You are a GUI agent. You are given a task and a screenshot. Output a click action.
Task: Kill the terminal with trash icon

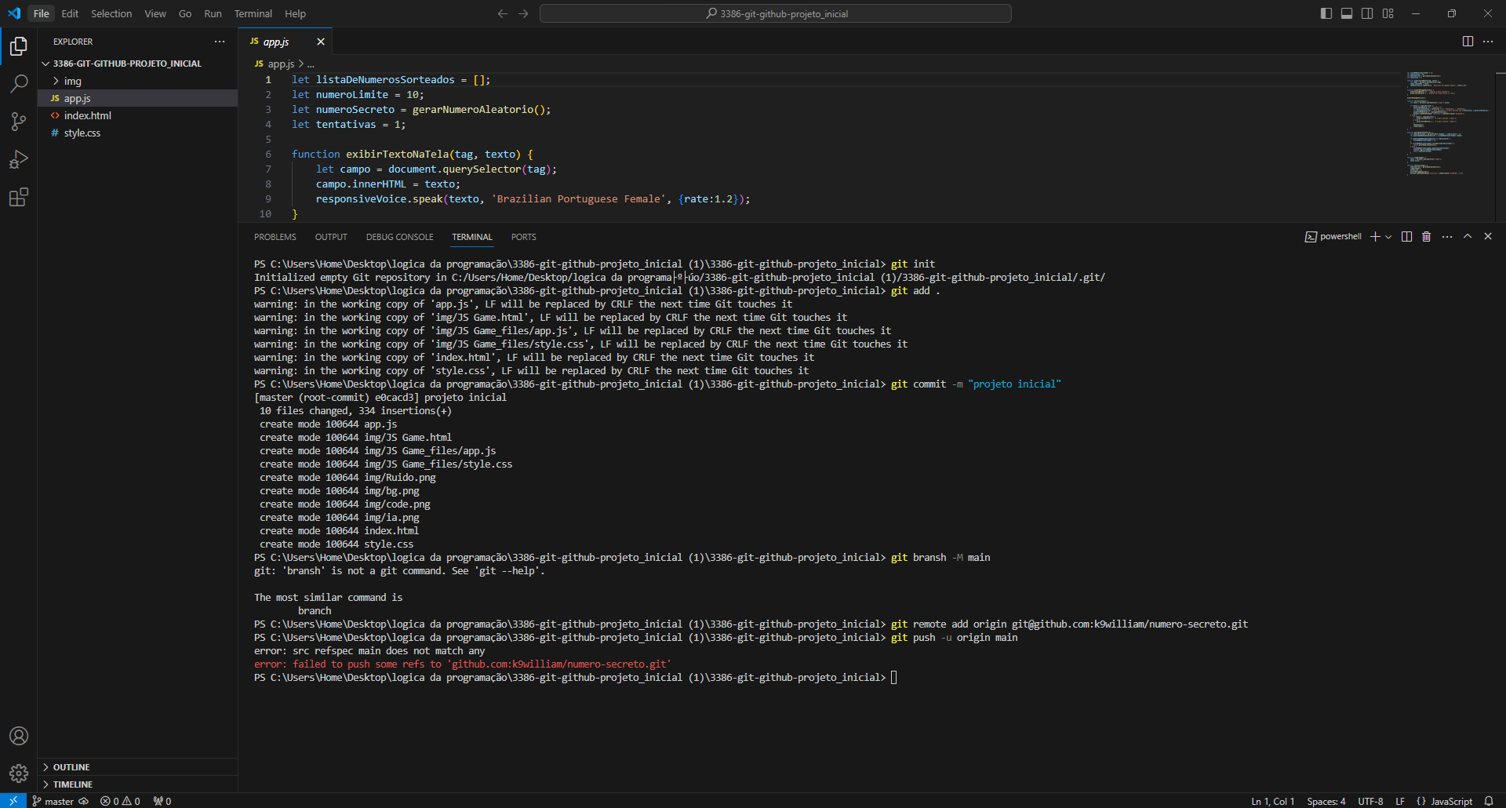coord(1427,236)
